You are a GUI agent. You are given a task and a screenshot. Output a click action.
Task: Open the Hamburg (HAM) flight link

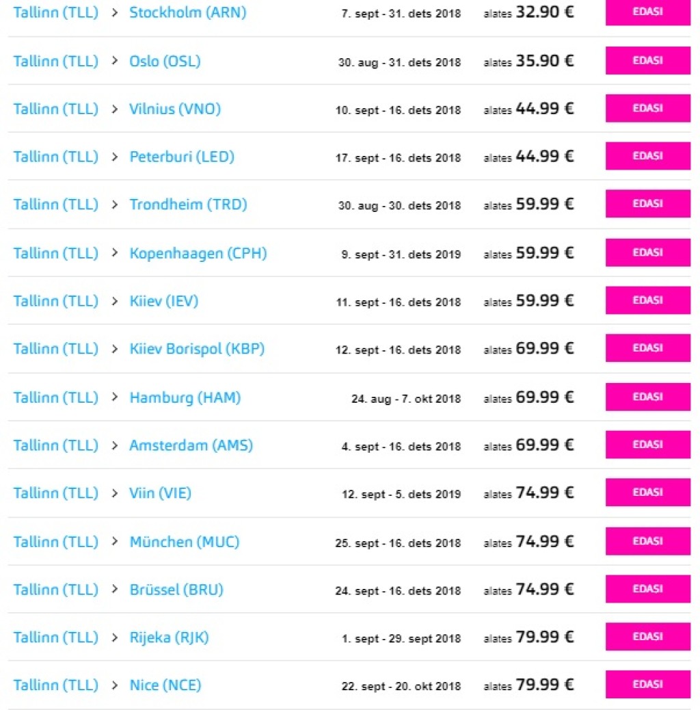click(185, 397)
